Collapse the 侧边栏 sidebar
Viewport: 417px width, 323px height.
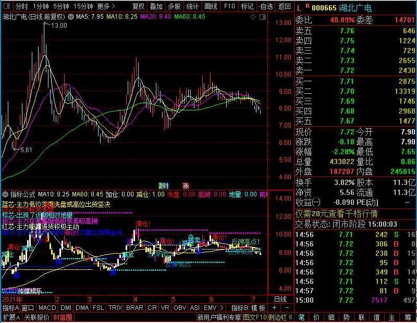pyautogui.click(x=280, y=317)
